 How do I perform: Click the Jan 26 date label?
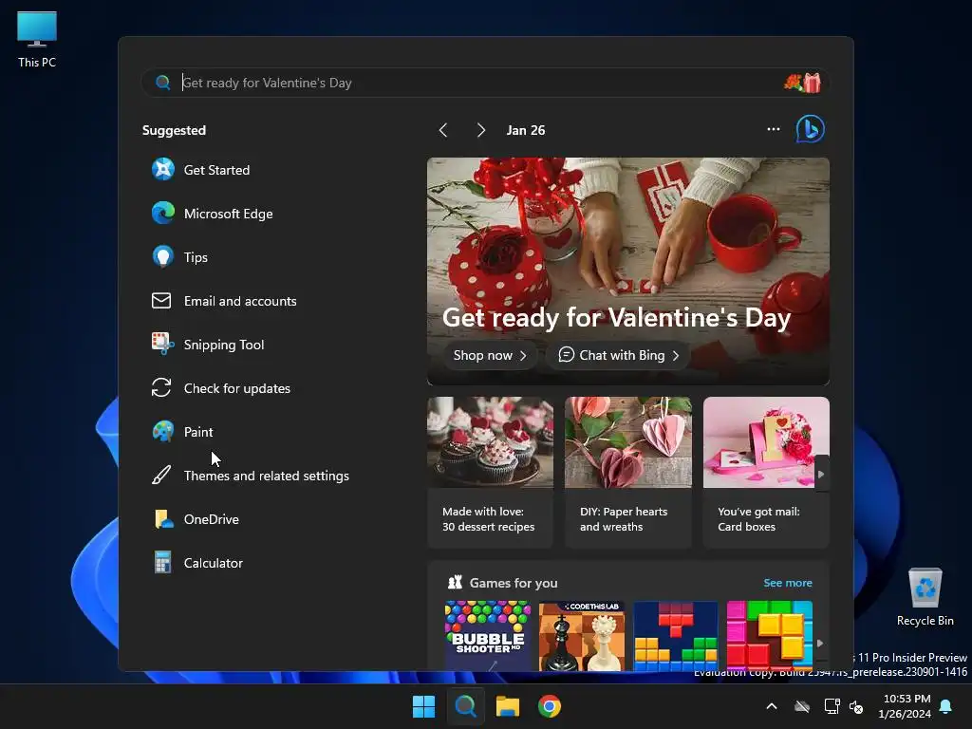526,130
